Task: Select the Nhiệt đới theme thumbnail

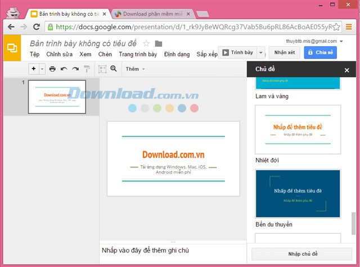Action: [298, 130]
